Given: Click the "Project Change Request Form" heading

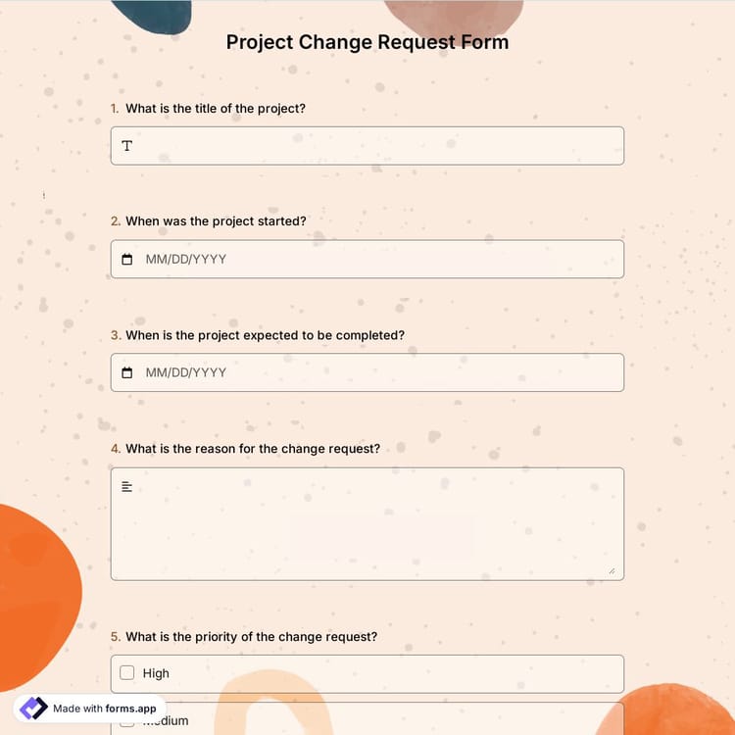Looking at the screenshot, I should click(x=367, y=42).
